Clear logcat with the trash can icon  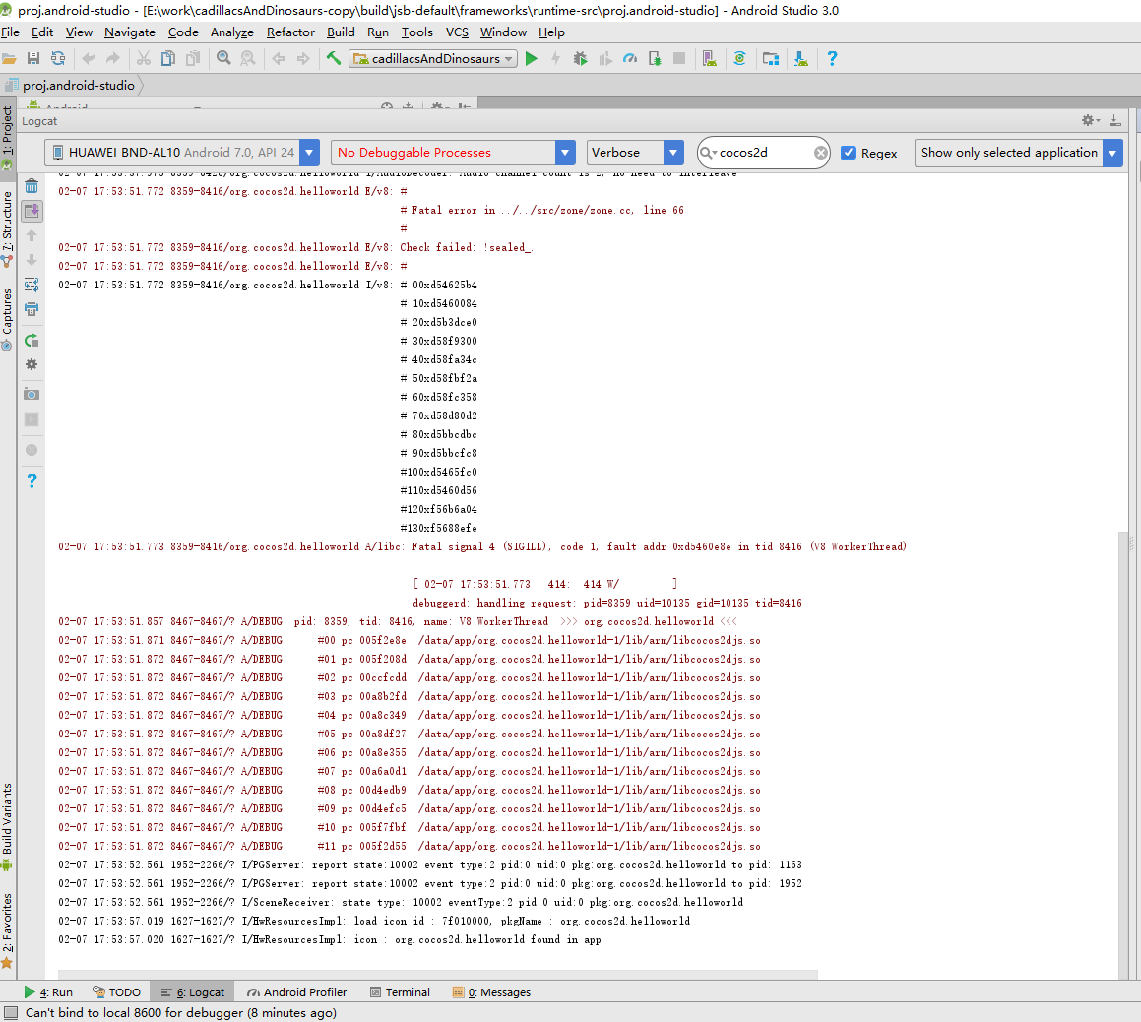pyautogui.click(x=32, y=186)
